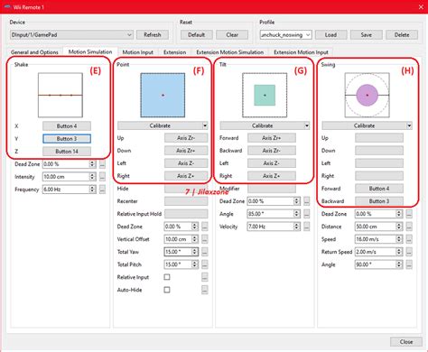Click Tilt Forward mapping Axis Zr+
This screenshot has height=352, width=428.
click(272, 138)
